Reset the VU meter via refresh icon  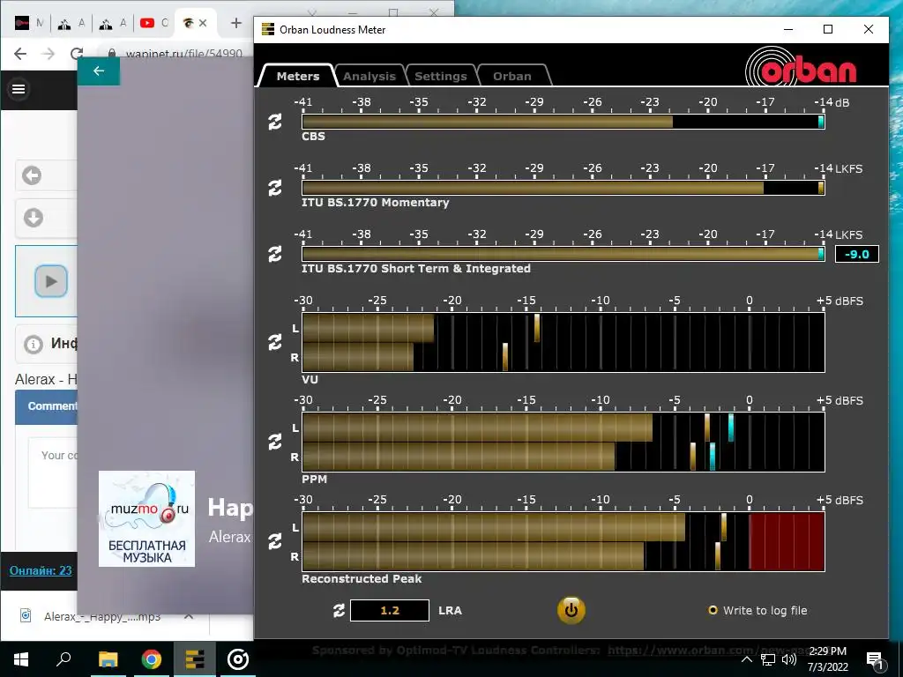click(x=275, y=343)
